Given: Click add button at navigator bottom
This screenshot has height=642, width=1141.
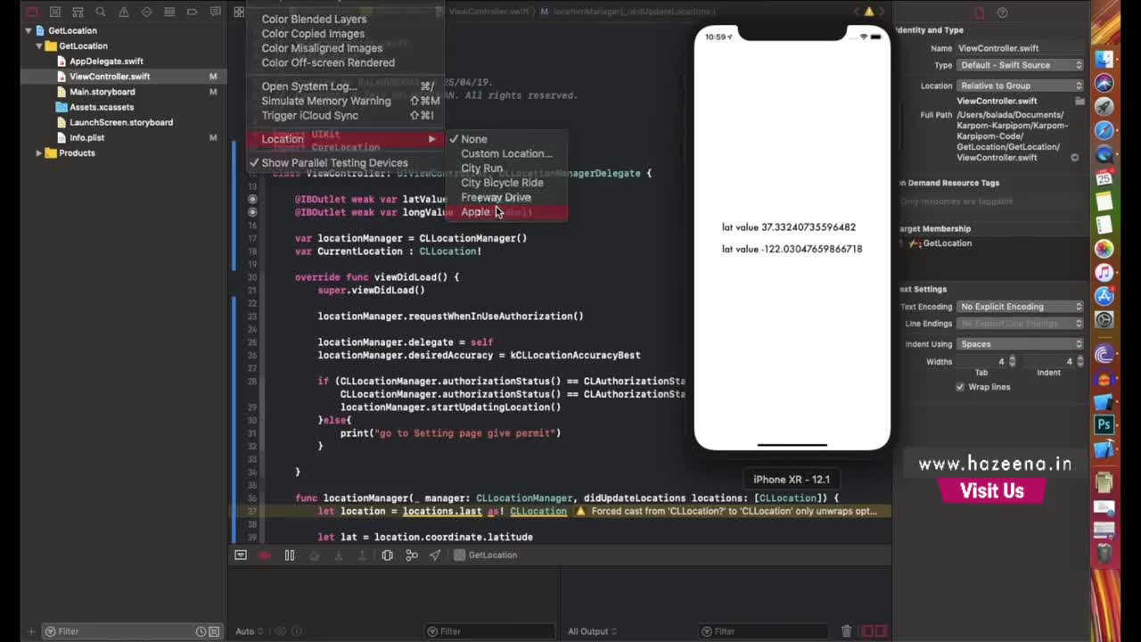Looking at the screenshot, I should (x=31, y=631).
